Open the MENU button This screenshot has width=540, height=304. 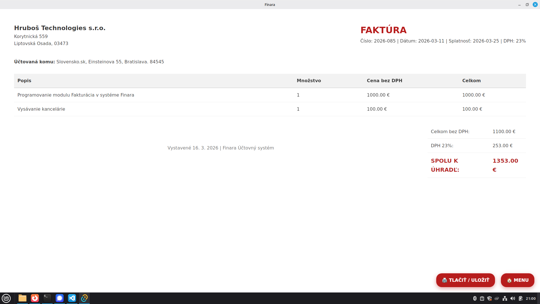[517, 280]
